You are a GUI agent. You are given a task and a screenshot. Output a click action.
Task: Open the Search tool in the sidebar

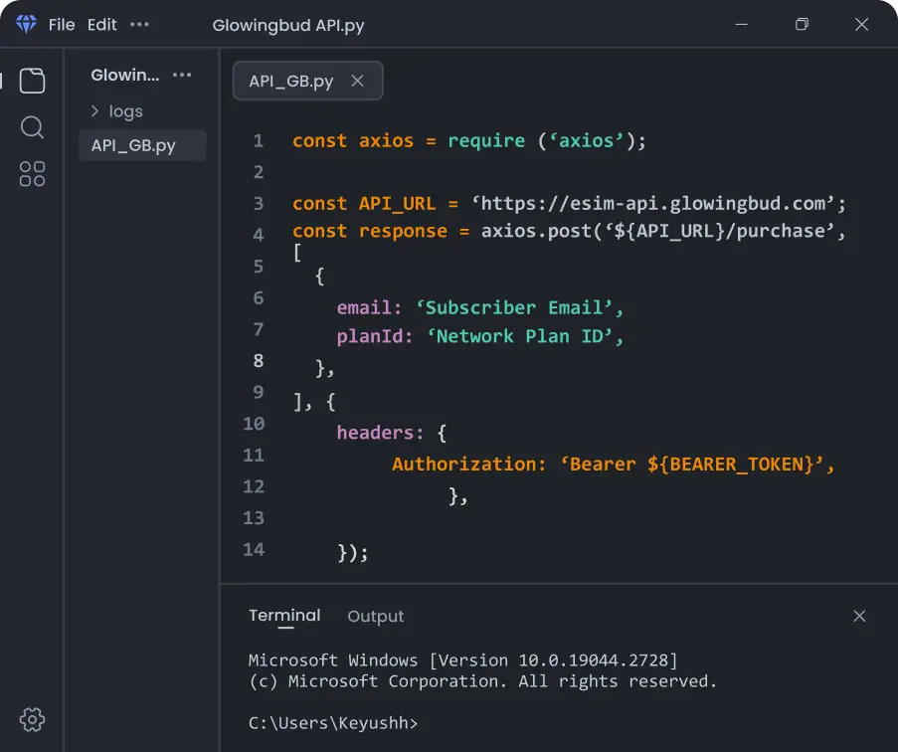coord(32,127)
